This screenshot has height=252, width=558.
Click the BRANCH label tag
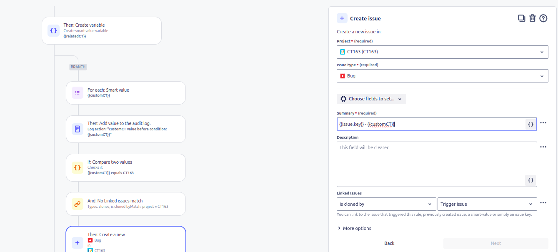pyautogui.click(x=78, y=67)
